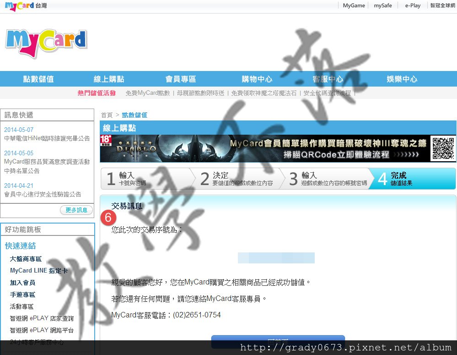Viewport: 457px width, 355px height.
Task: Open the 智冠全球網 link in top bar
Action: coord(442,5)
